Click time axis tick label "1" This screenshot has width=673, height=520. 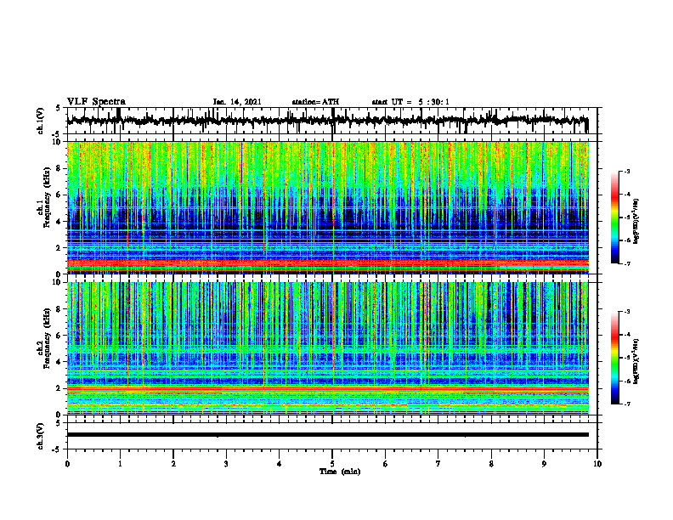(120, 464)
